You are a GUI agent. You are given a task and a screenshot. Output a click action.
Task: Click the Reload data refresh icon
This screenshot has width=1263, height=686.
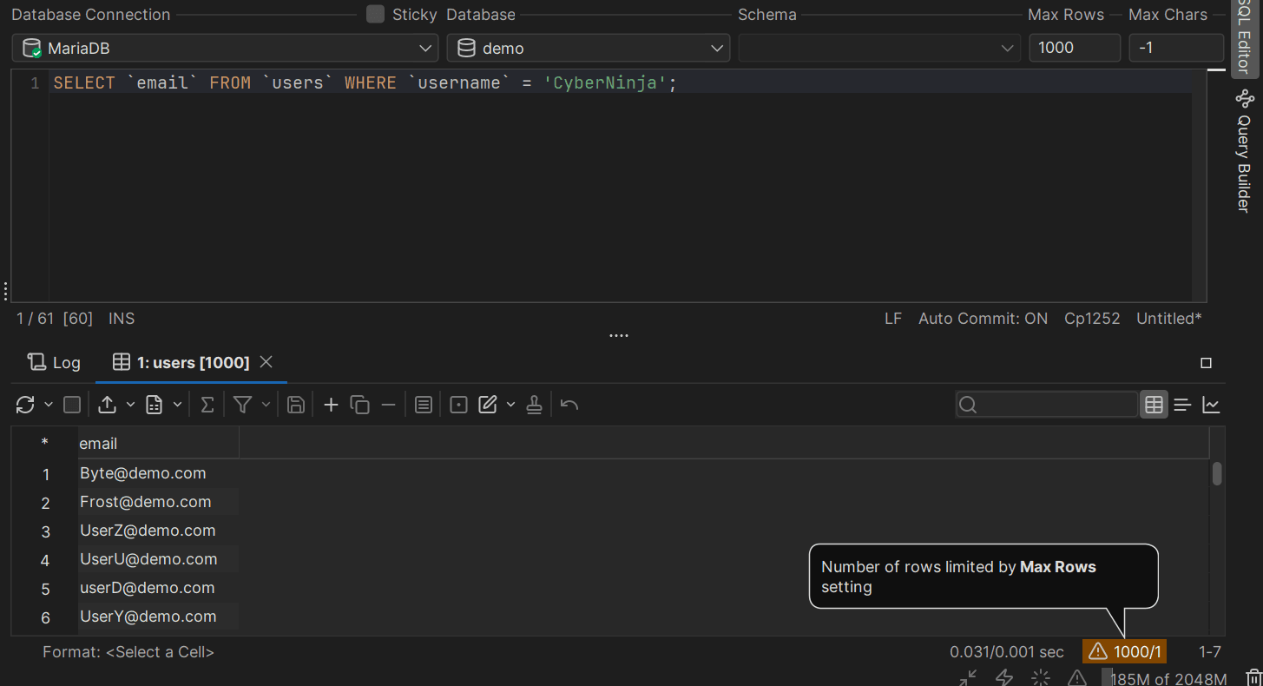25,405
